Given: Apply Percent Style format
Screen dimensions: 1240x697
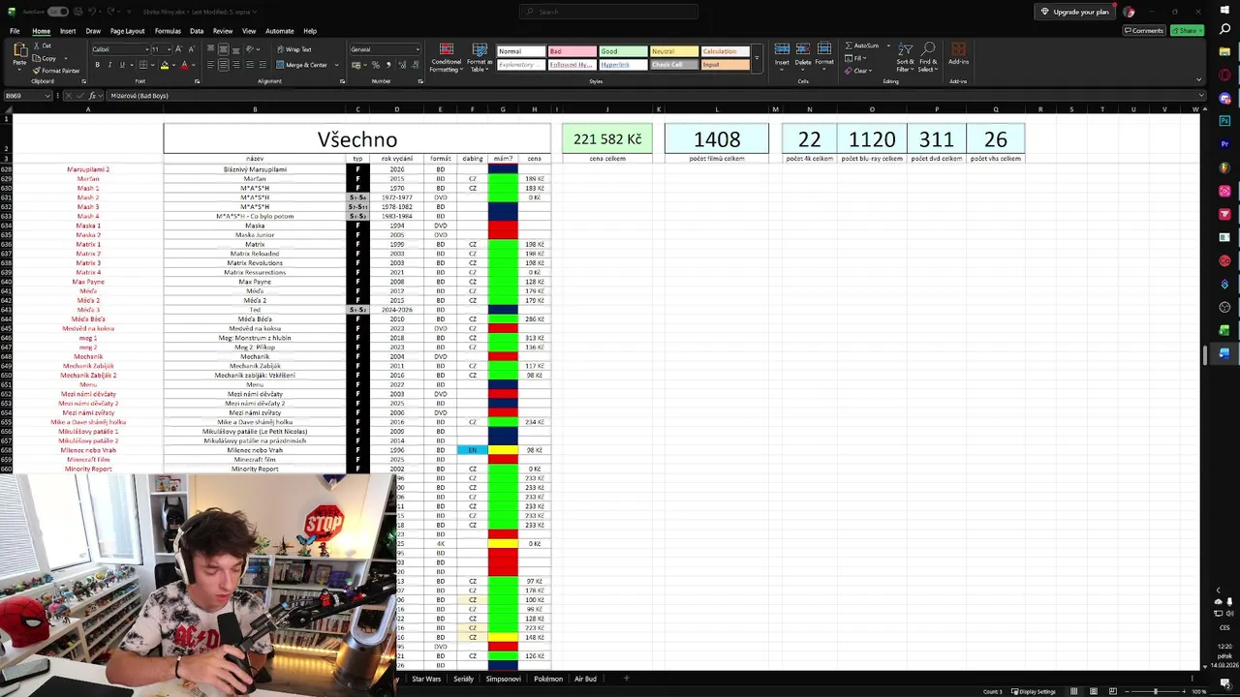Looking at the screenshot, I should [375, 65].
